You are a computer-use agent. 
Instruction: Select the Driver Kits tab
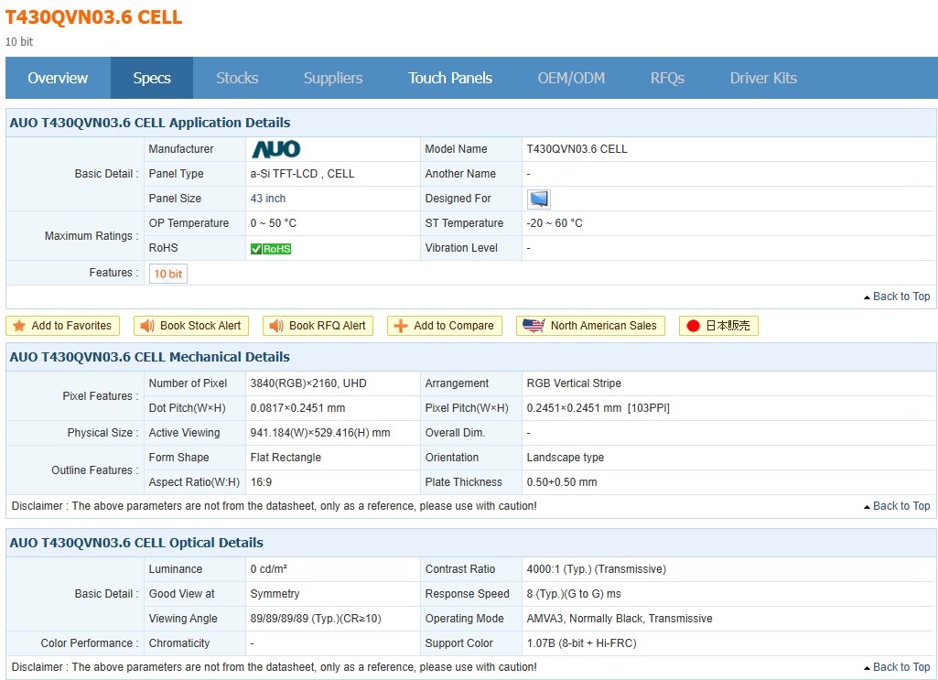pyautogui.click(x=763, y=78)
